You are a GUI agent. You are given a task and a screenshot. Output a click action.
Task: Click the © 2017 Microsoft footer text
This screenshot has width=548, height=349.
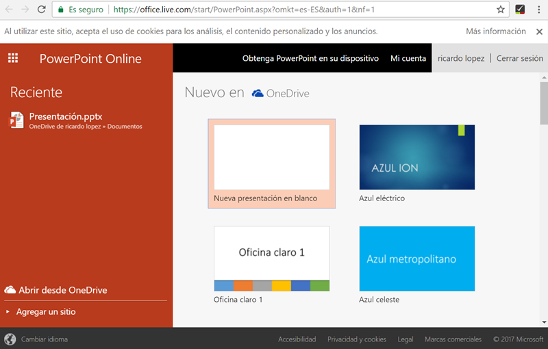click(519, 339)
